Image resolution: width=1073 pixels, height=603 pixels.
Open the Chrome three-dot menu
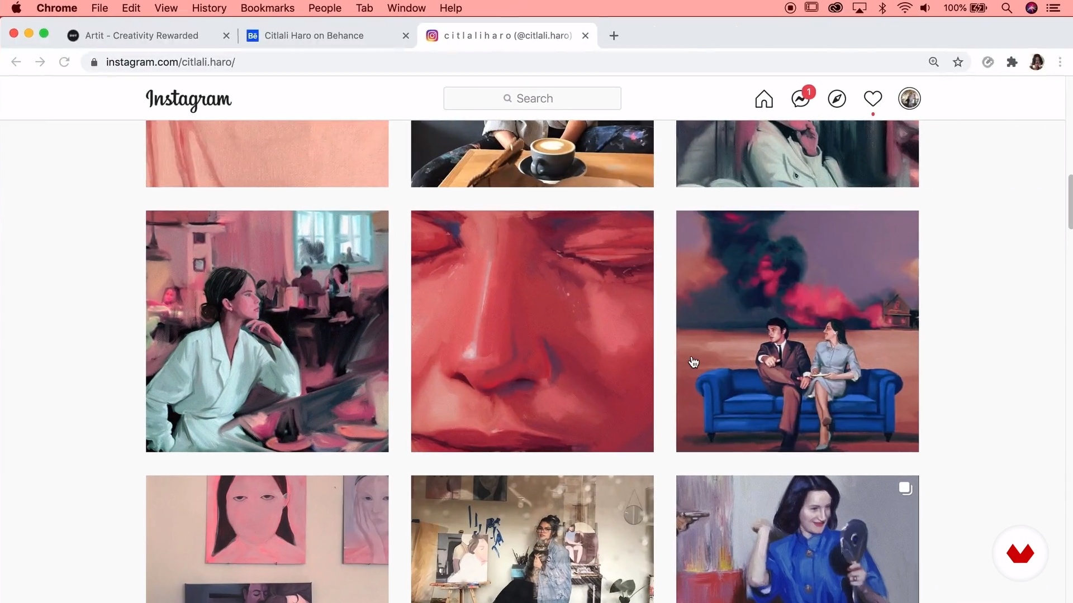point(1060,62)
